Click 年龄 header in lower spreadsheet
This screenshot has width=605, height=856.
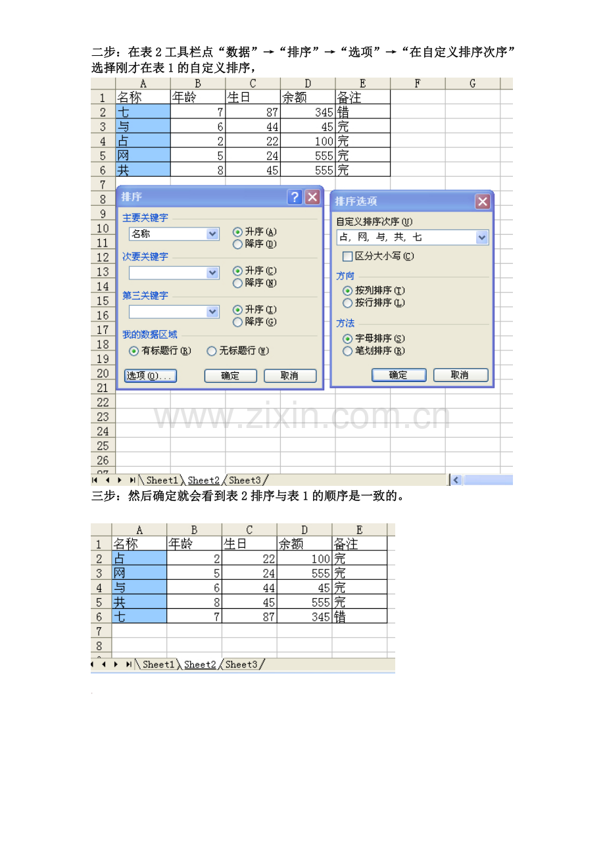195,544
